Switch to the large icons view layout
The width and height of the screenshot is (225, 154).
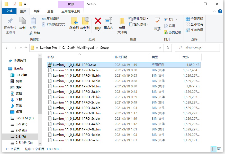(219, 149)
